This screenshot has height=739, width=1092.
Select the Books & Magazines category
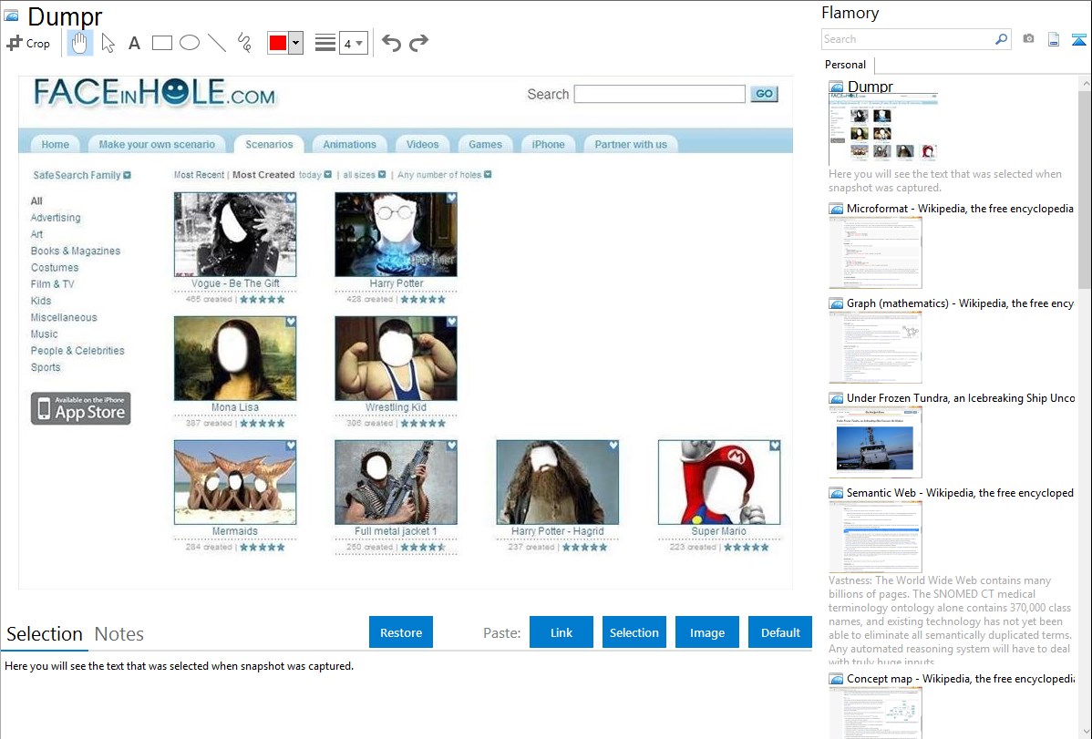(76, 251)
